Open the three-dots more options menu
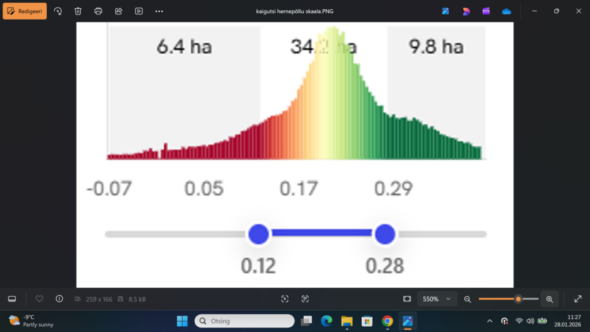The height and width of the screenshot is (332, 590). [x=160, y=11]
